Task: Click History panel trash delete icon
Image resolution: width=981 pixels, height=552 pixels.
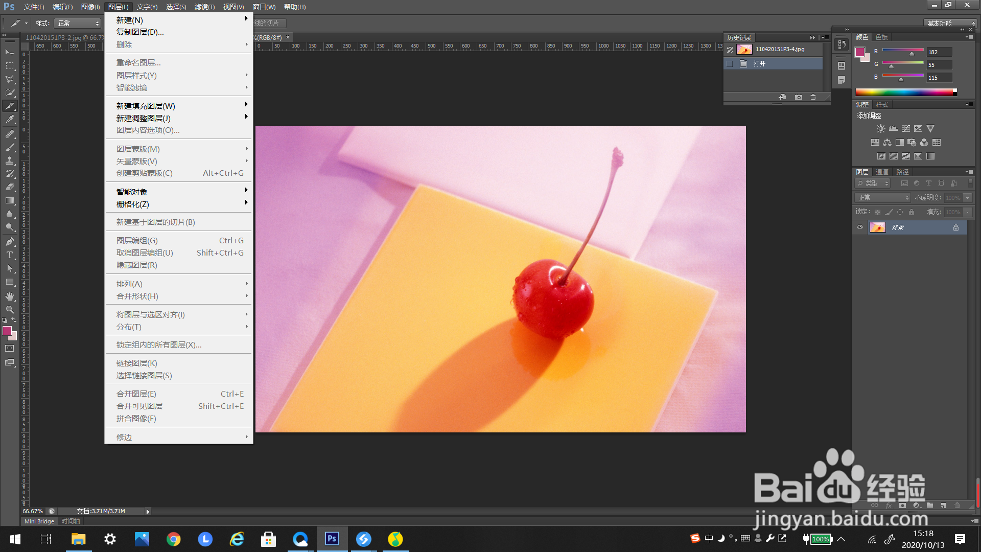Action: 813,97
